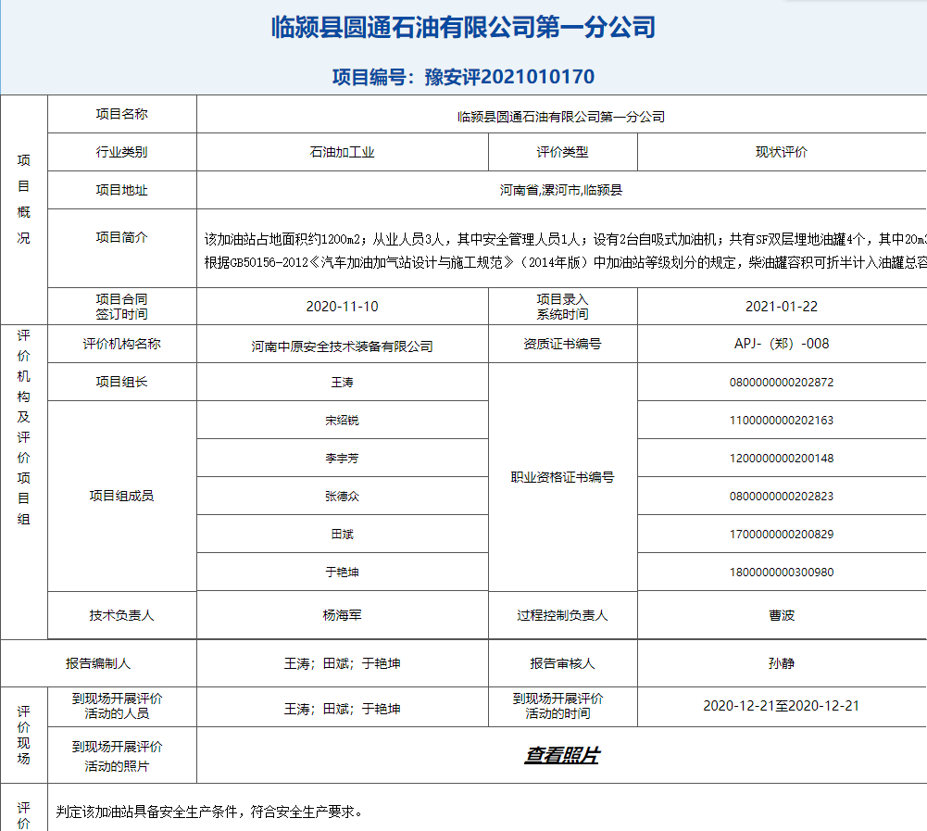
Task: Click the 项目录入系统时间 label
Action: (x=562, y=307)
